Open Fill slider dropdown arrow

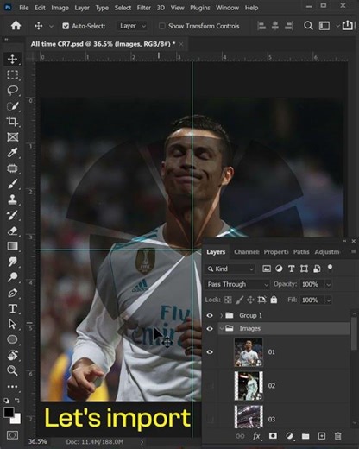[x=328, y=300]
